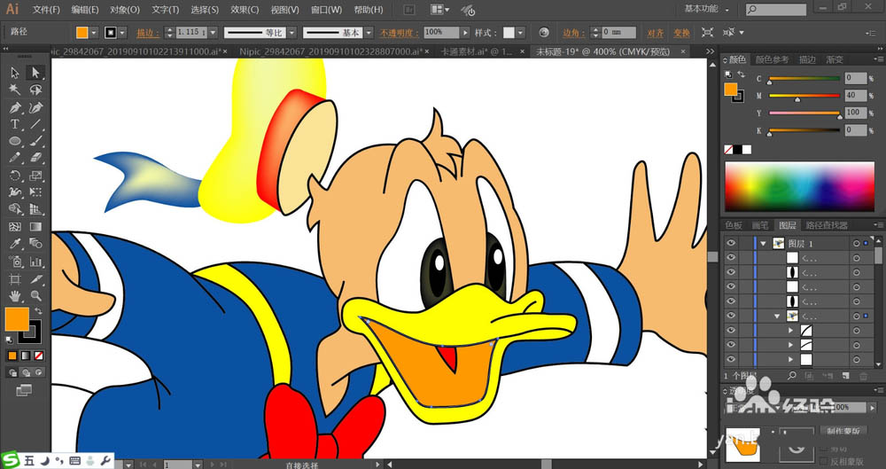The image size is (886, 469).
Task: Select the Mesh tool
Action: [15, 227]
